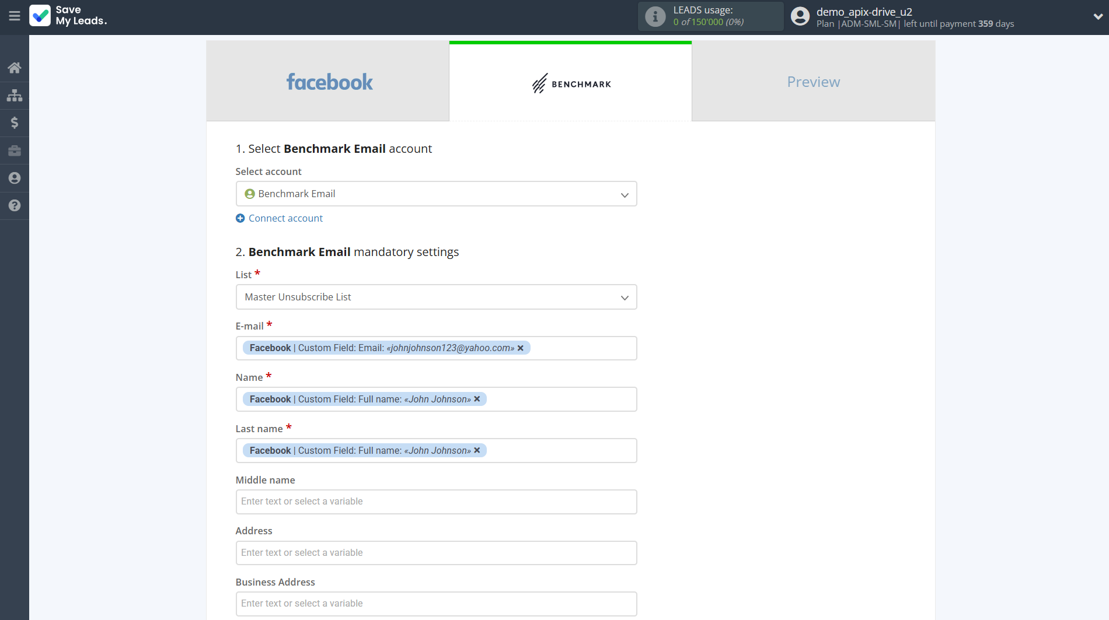Click the briefcase sidebar icon
This screenshot has width=1109, height=620.
pos(15,151)
